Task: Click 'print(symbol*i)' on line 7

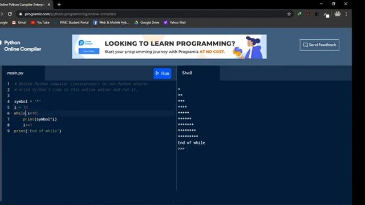Action: [x=40, y=119]
